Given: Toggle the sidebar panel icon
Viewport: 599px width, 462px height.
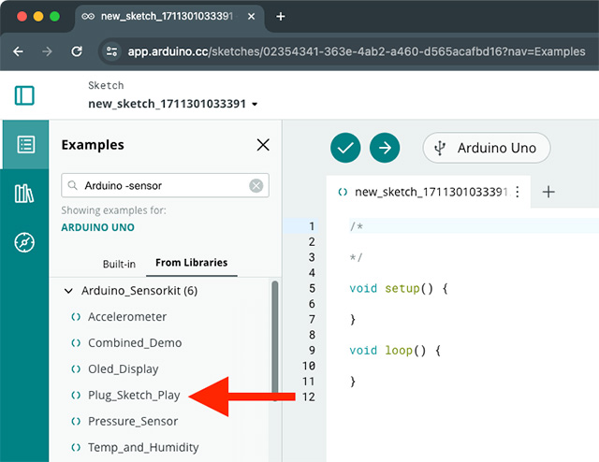Looking at the screenshot, I should click(x=24, y=95).
